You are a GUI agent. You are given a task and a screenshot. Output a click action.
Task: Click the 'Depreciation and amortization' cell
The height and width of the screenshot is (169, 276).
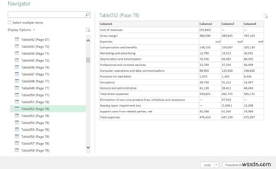[149, 59]
